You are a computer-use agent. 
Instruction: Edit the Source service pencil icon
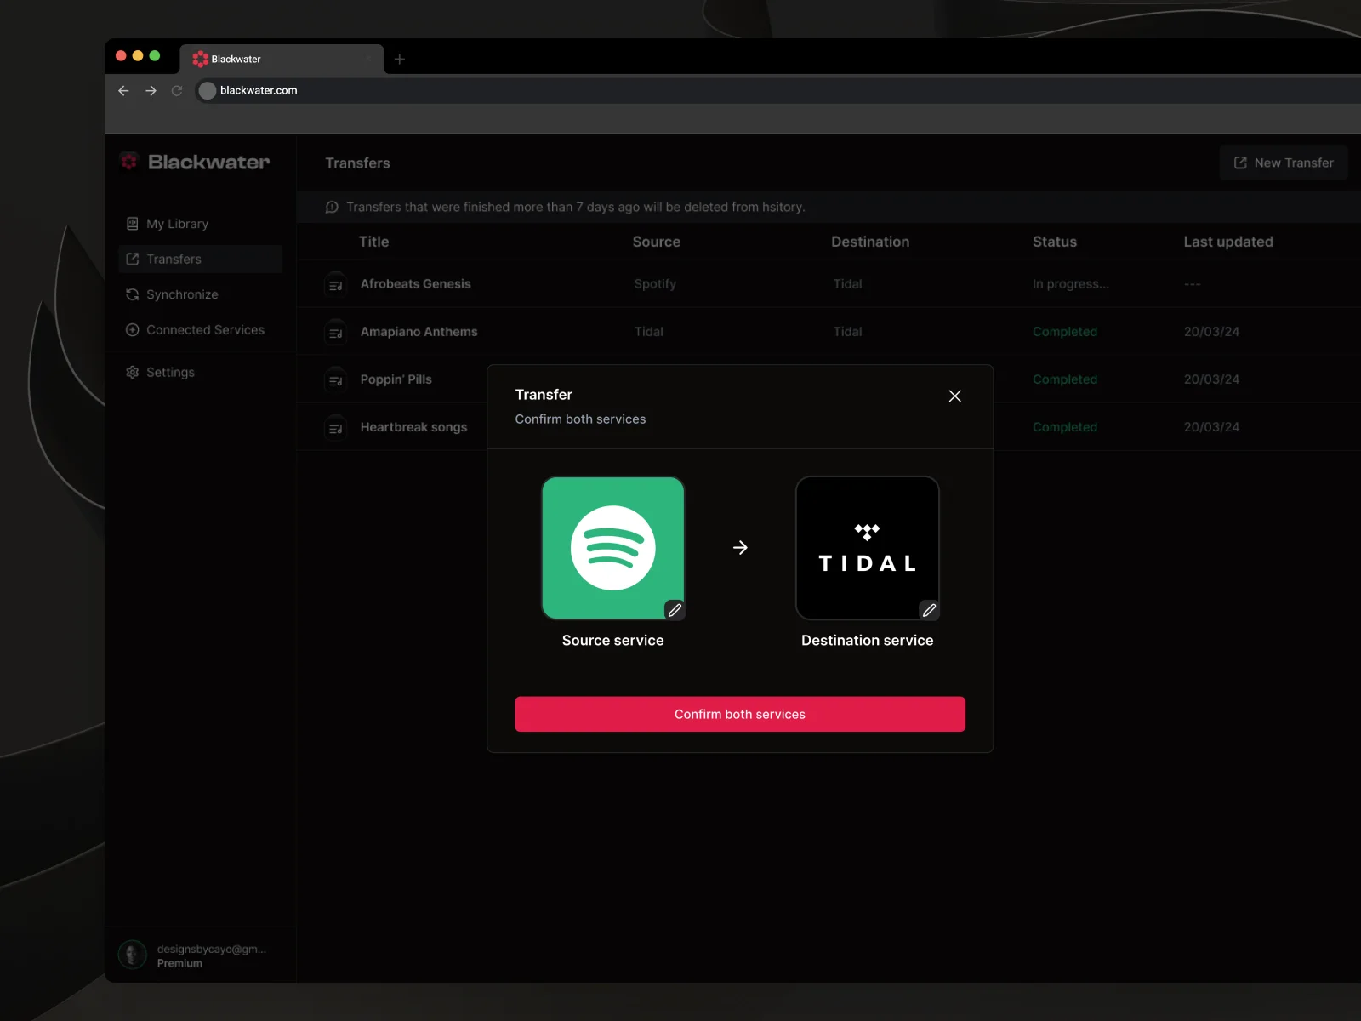coord(675,609)
